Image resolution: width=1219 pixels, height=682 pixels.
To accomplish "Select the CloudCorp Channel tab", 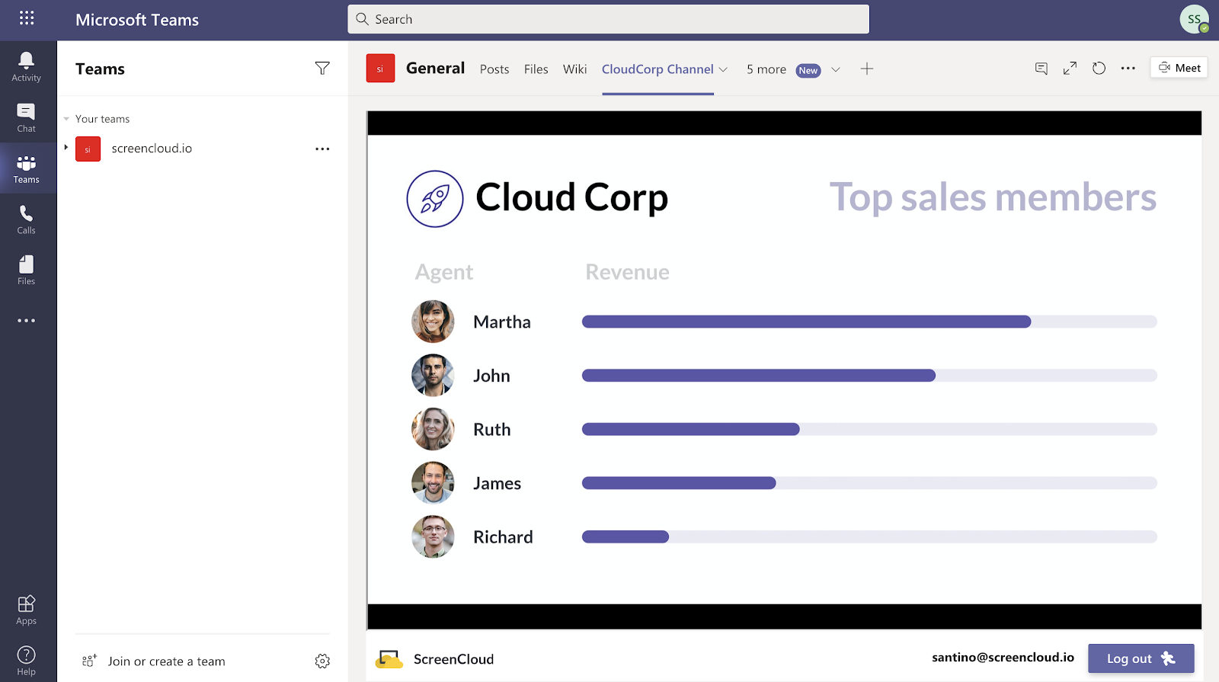I will [x=657, y=69].
